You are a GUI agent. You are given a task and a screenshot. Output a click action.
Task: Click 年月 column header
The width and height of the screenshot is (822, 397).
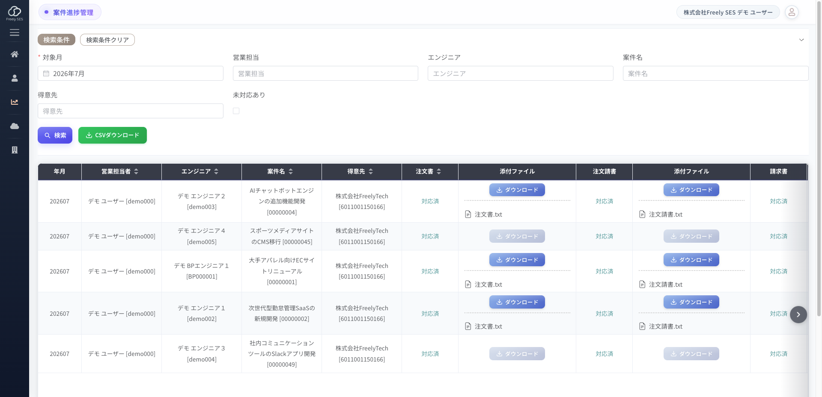(x=60, y=171)
